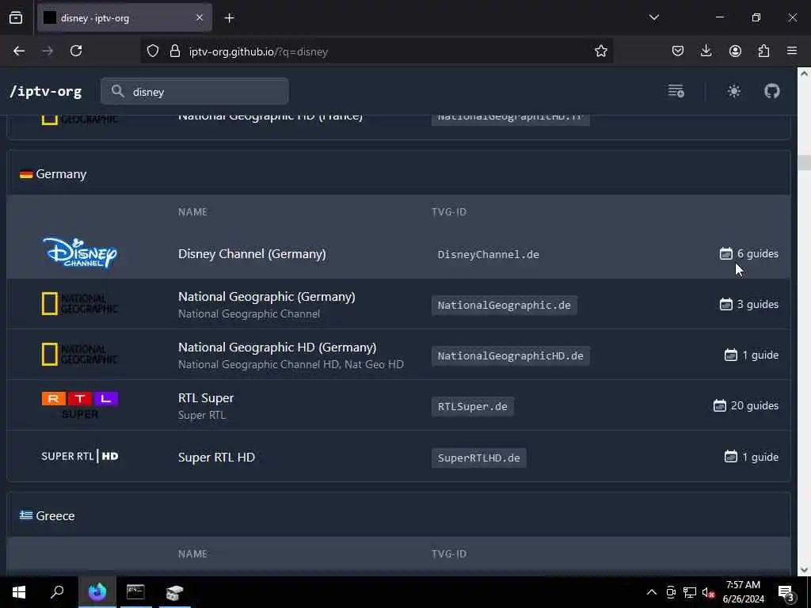Screen dimensions: 811x608
Task: Collapse the Greece country section
Action: click(x=398, y=515)
